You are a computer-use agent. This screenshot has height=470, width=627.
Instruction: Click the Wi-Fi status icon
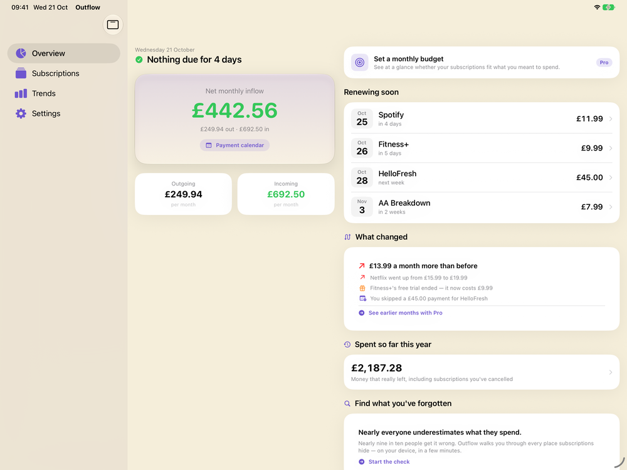597,7
